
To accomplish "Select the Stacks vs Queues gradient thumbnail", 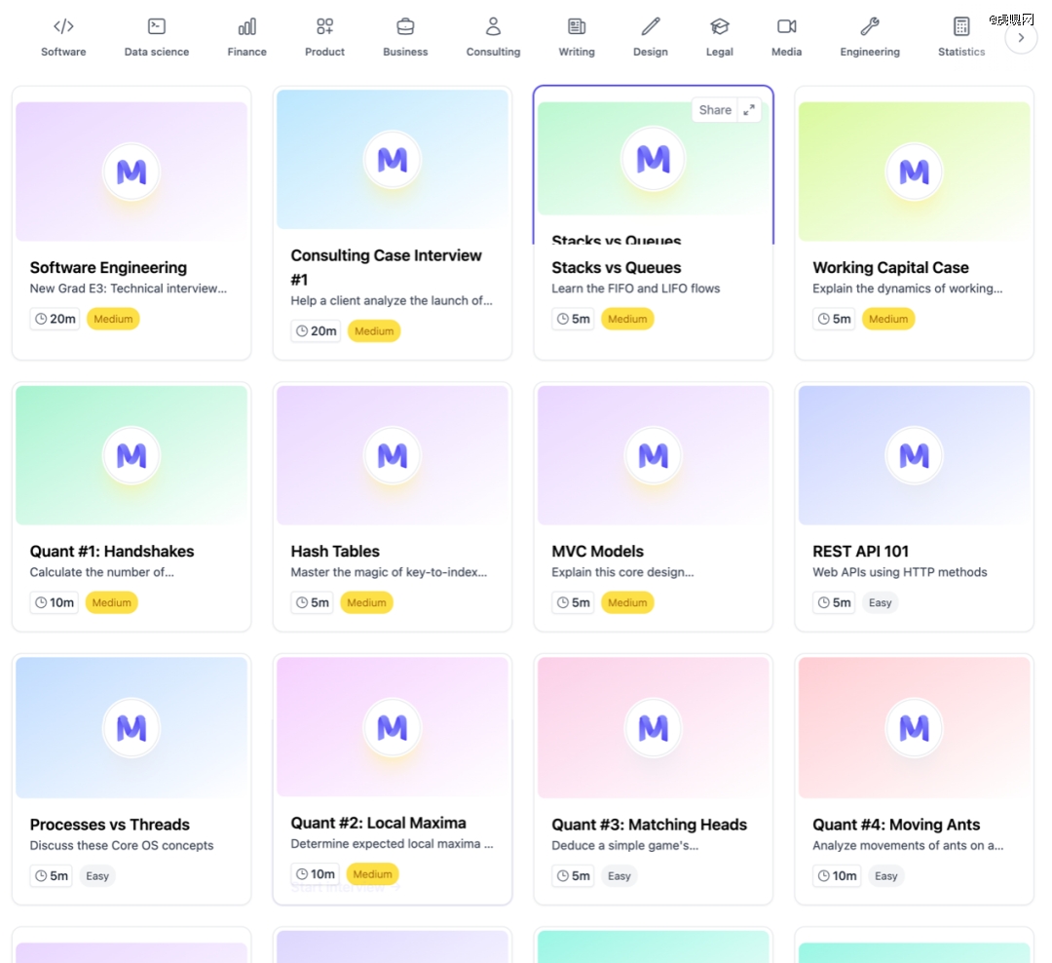I will point(654,159).
